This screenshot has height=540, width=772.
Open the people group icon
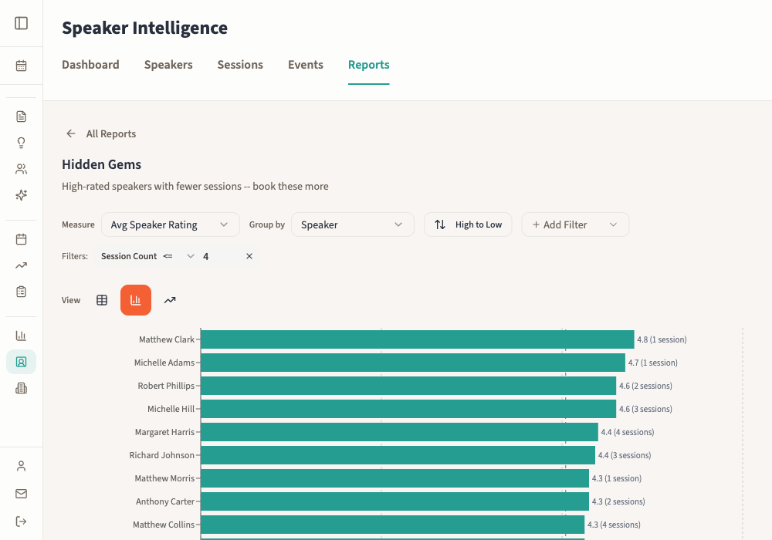[x=21, y=169]
